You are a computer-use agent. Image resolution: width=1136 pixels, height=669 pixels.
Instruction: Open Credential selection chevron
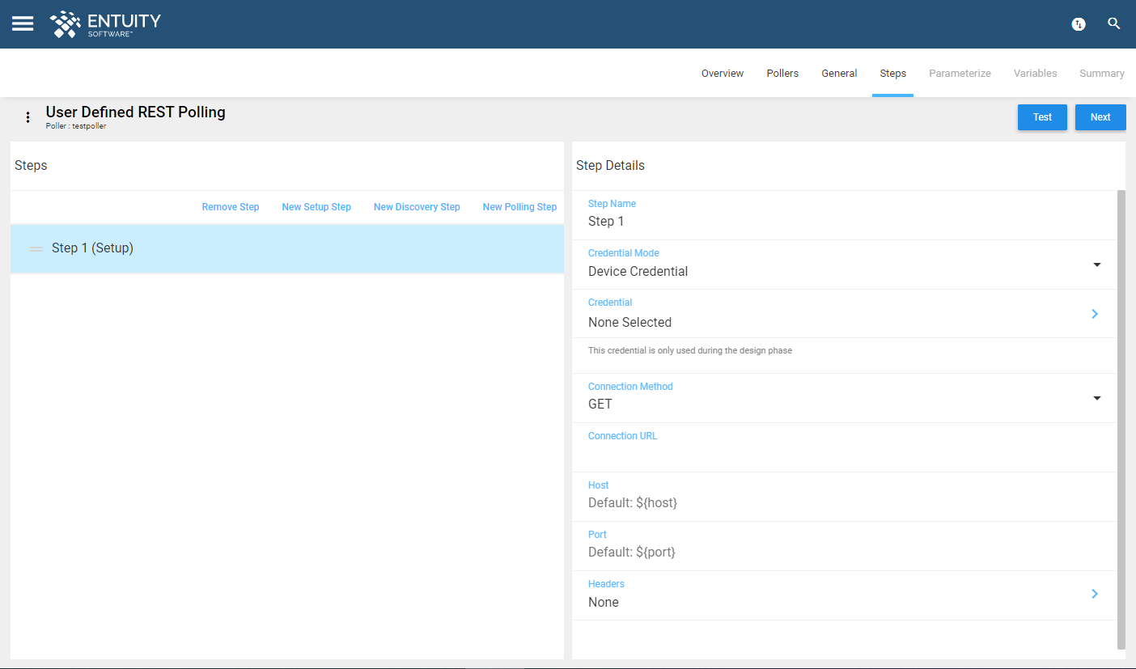(1095, 314)
